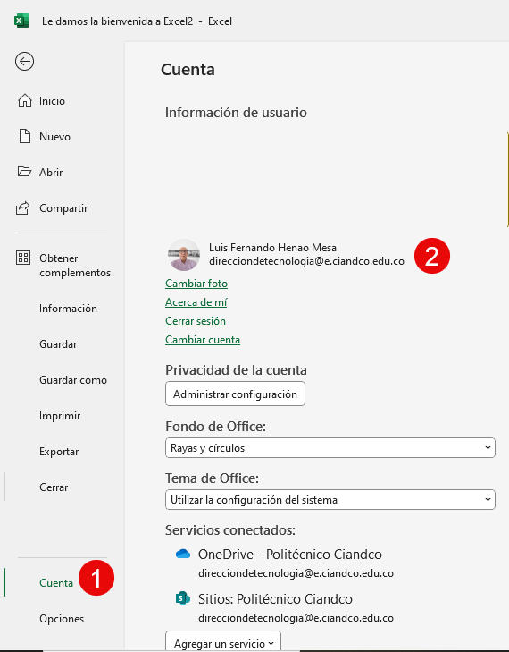Screen dimensions: 509x652
Task: Go to Información section
Action: 68,309
